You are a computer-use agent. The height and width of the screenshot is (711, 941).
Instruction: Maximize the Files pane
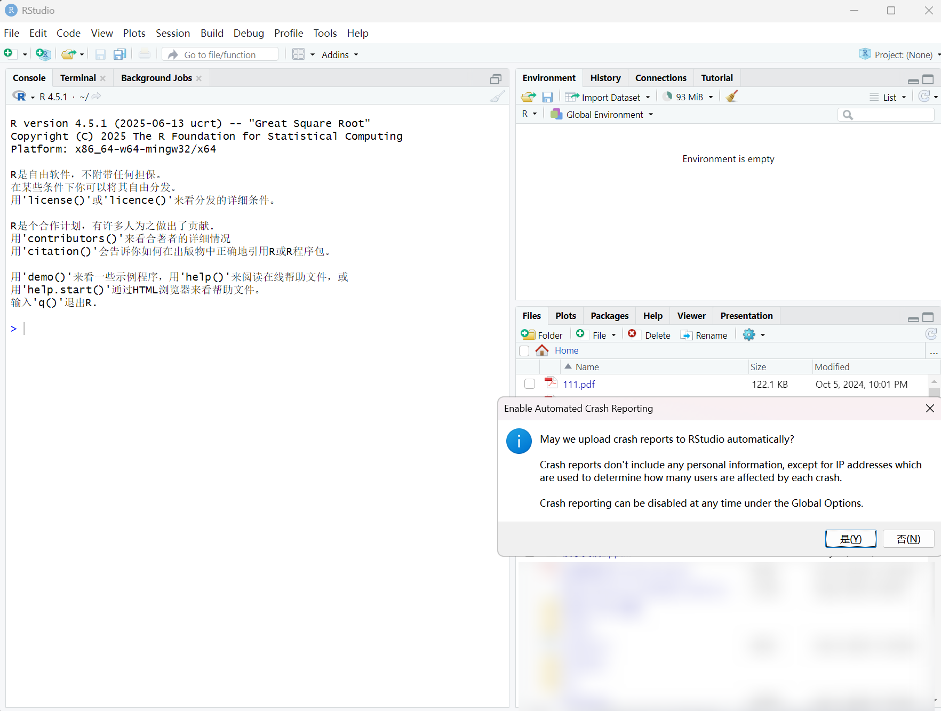[928, 317]
